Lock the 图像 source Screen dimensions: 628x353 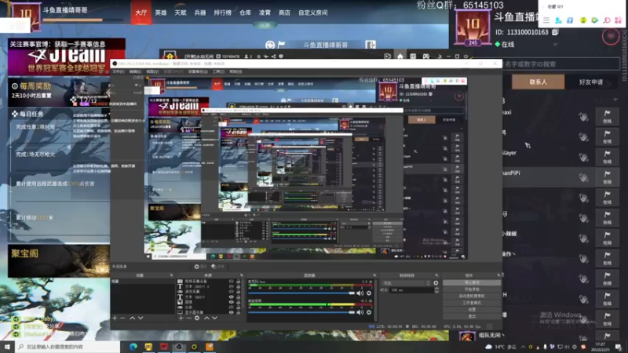pyautogui.click(x=239, y=302)
